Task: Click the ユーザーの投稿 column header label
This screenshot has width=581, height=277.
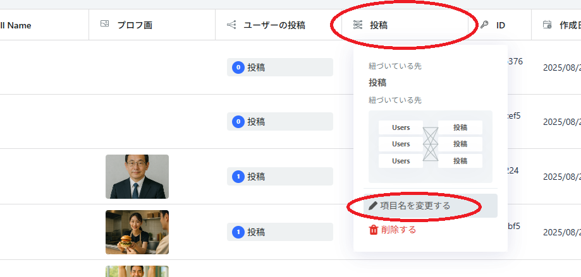Action: click(274, 25)
